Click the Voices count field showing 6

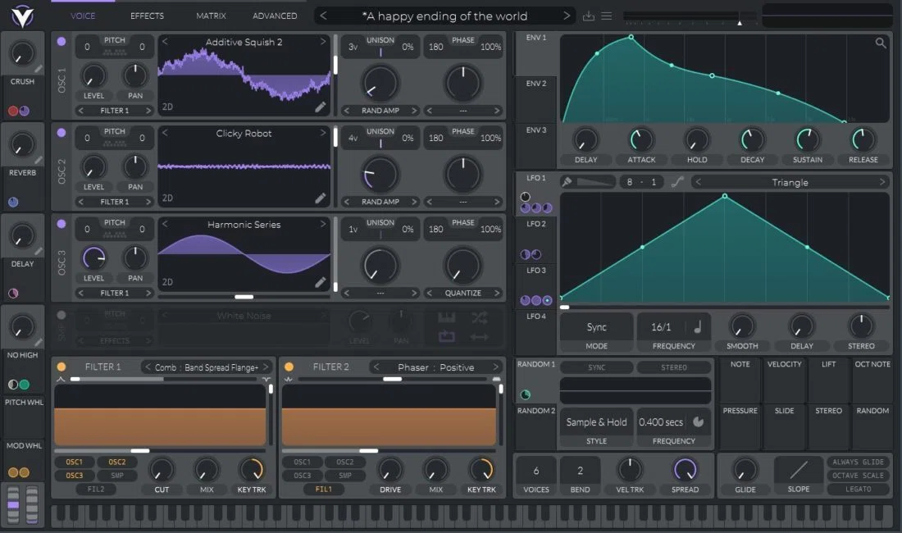[x=536, y=471]
